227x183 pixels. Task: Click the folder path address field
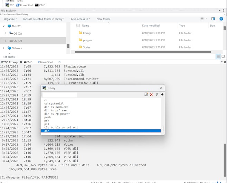tap(112, 14)
